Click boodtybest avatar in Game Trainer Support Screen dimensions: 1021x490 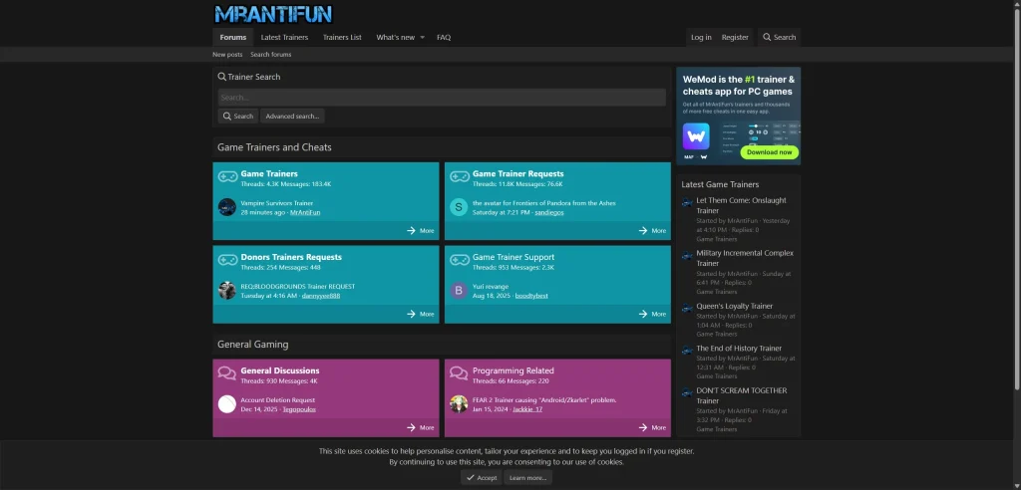click(459, 290)
